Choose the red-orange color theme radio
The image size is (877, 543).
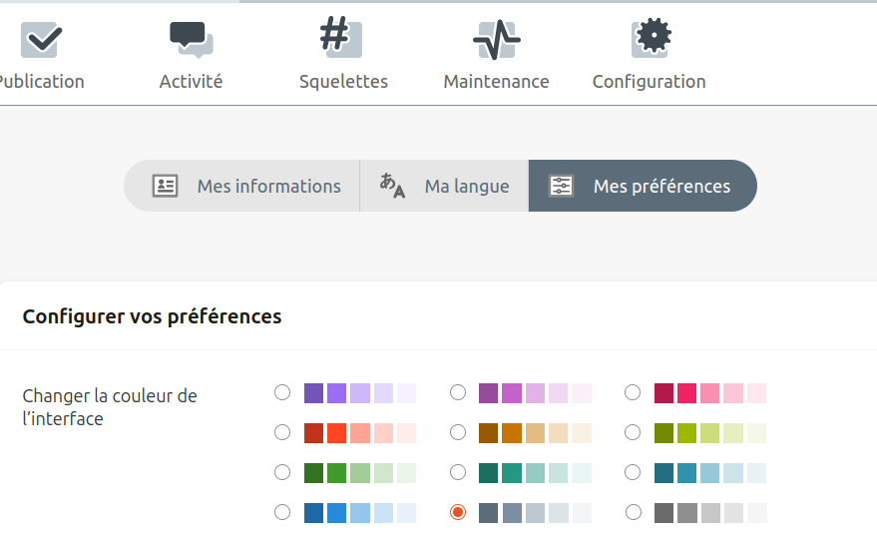click(282, 432)
